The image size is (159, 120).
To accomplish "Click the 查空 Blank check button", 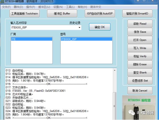I will (140, 72).
